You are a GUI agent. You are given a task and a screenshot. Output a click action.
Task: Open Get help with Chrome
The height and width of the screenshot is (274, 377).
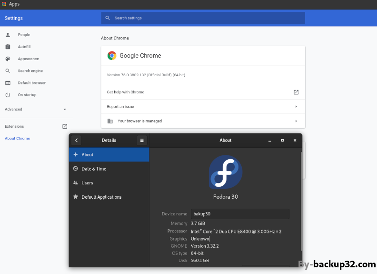pos(203,92)
